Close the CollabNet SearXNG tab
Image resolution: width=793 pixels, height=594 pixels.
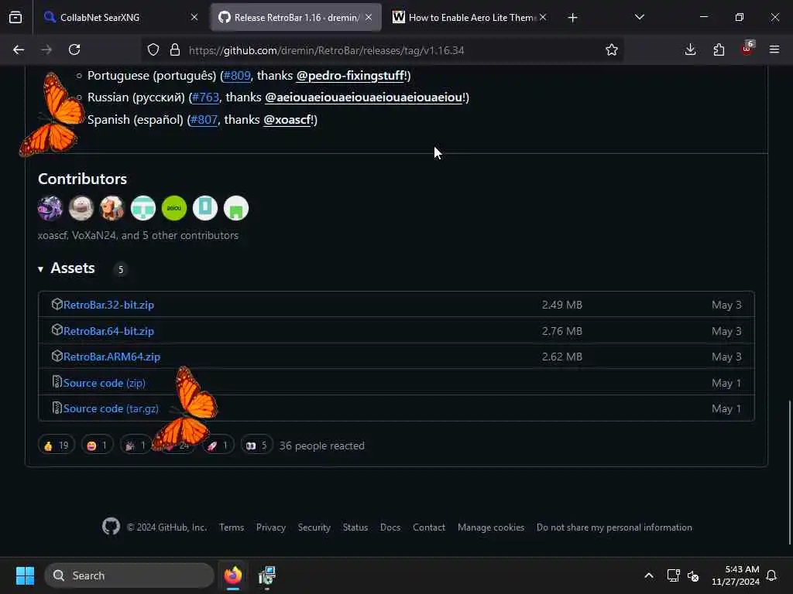(x=194, y=17)
